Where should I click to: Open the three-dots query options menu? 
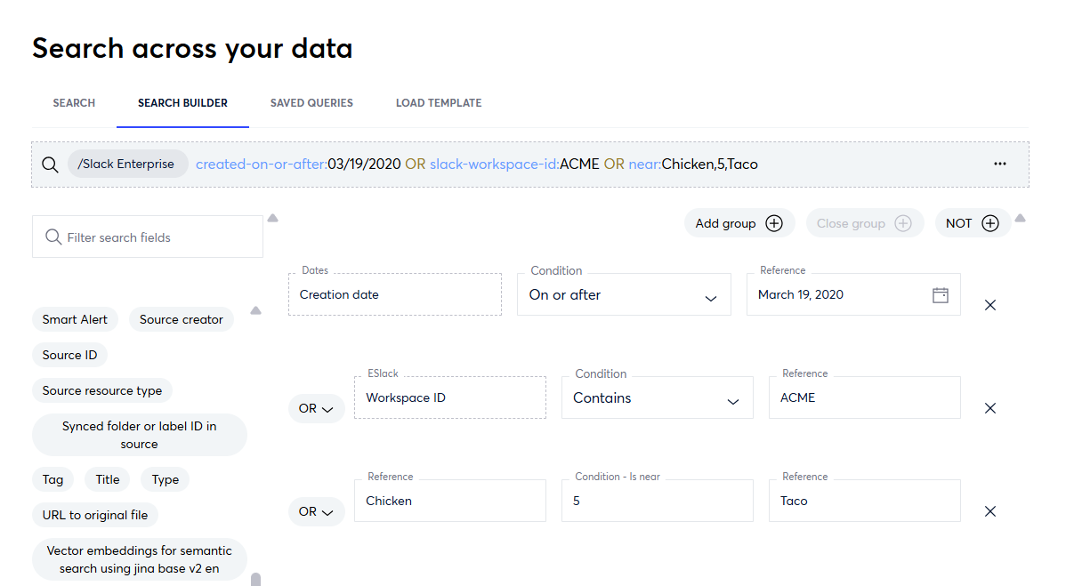(x=1000, y=165)
